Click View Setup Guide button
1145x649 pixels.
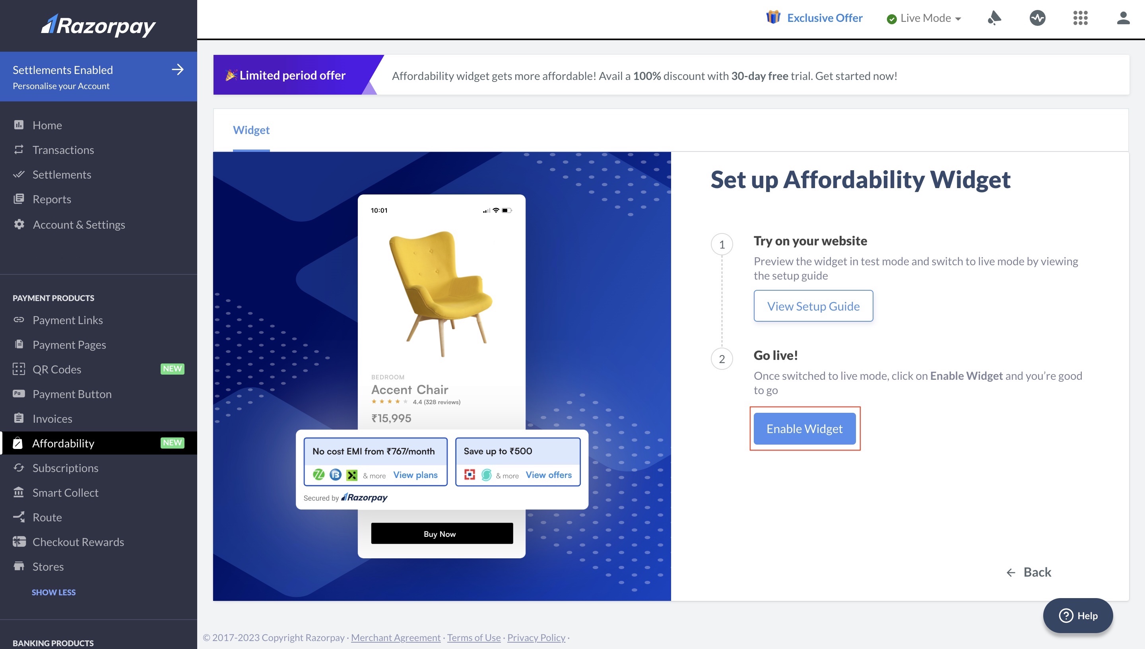[813, 305]
